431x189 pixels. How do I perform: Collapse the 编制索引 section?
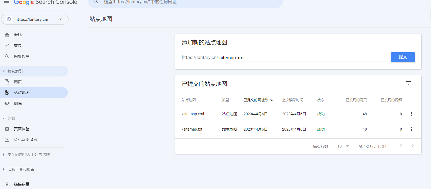tap(15, 71)
